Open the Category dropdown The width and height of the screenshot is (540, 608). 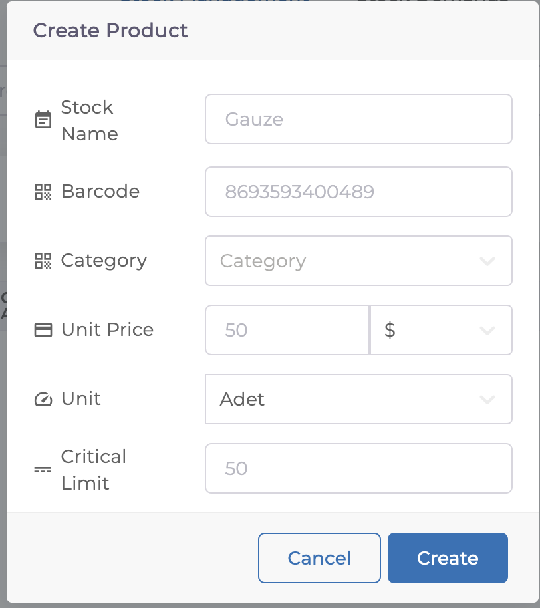pos(346,261)
